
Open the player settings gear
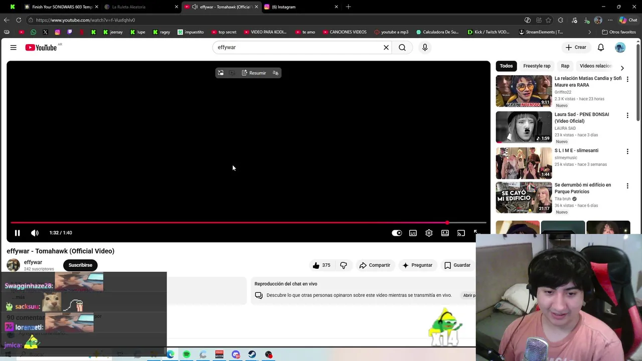point(429,233)
